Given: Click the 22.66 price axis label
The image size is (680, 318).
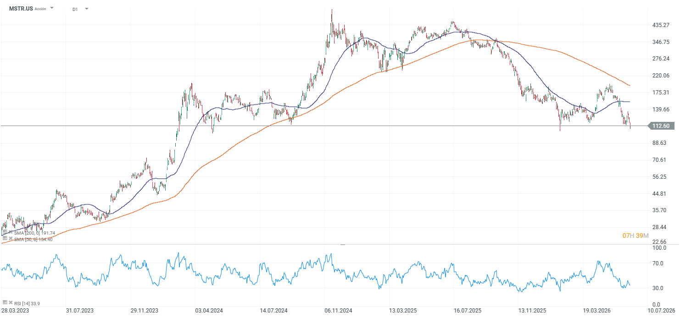Looking at the screenshot, I should [660, 242].
